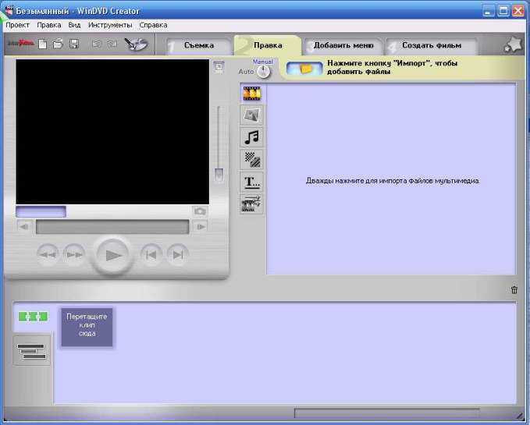Switch to storyboard view icon

point(33,317)
